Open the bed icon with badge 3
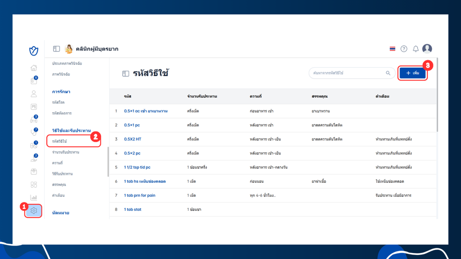 [x=34, y=119]
